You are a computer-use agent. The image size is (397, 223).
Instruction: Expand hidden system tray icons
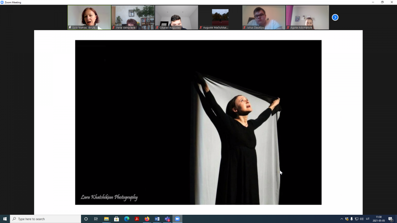pos(342,219)
